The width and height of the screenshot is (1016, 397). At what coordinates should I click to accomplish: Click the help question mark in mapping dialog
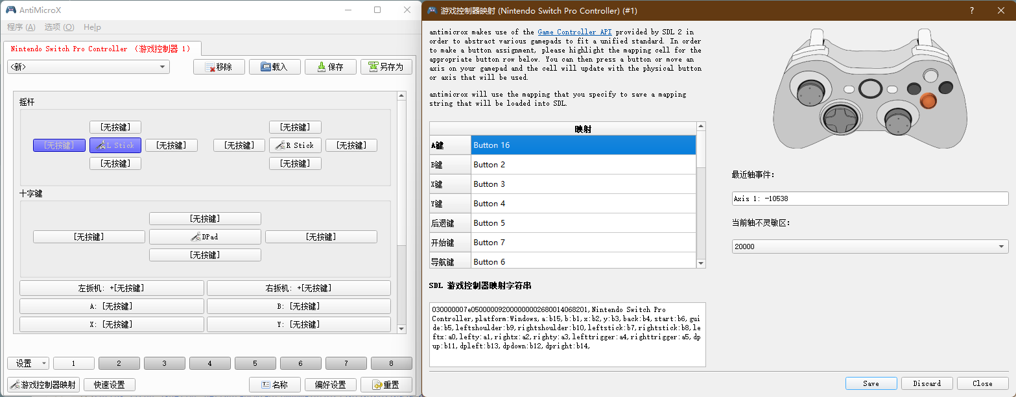[x=971, y=10]
